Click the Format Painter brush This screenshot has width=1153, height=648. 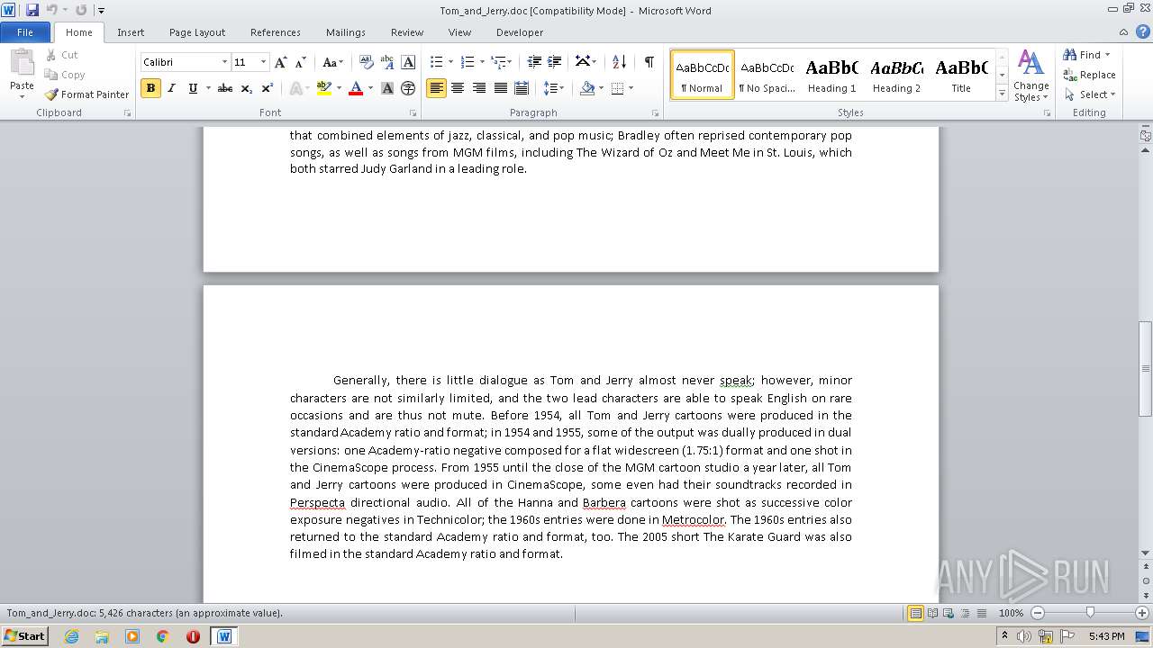coord(52,94)
